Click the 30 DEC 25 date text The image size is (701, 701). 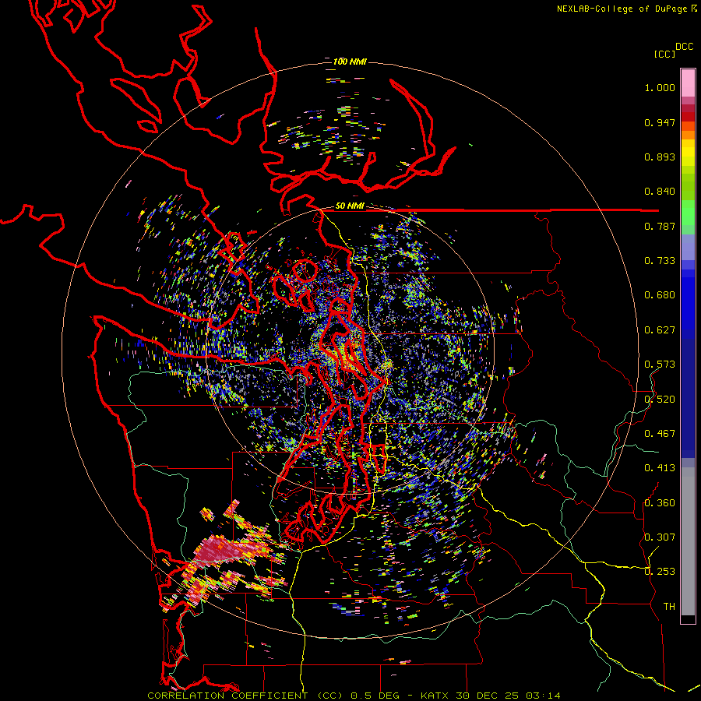[x=488, y=696]
